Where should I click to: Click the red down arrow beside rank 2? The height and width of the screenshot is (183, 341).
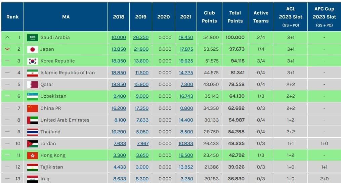(x=8, y=49)
